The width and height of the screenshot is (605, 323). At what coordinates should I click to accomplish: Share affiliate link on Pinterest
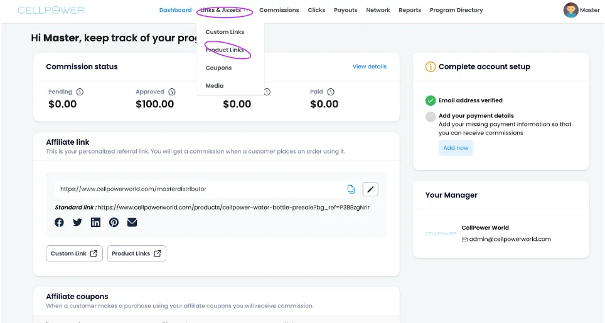point(114,222)
